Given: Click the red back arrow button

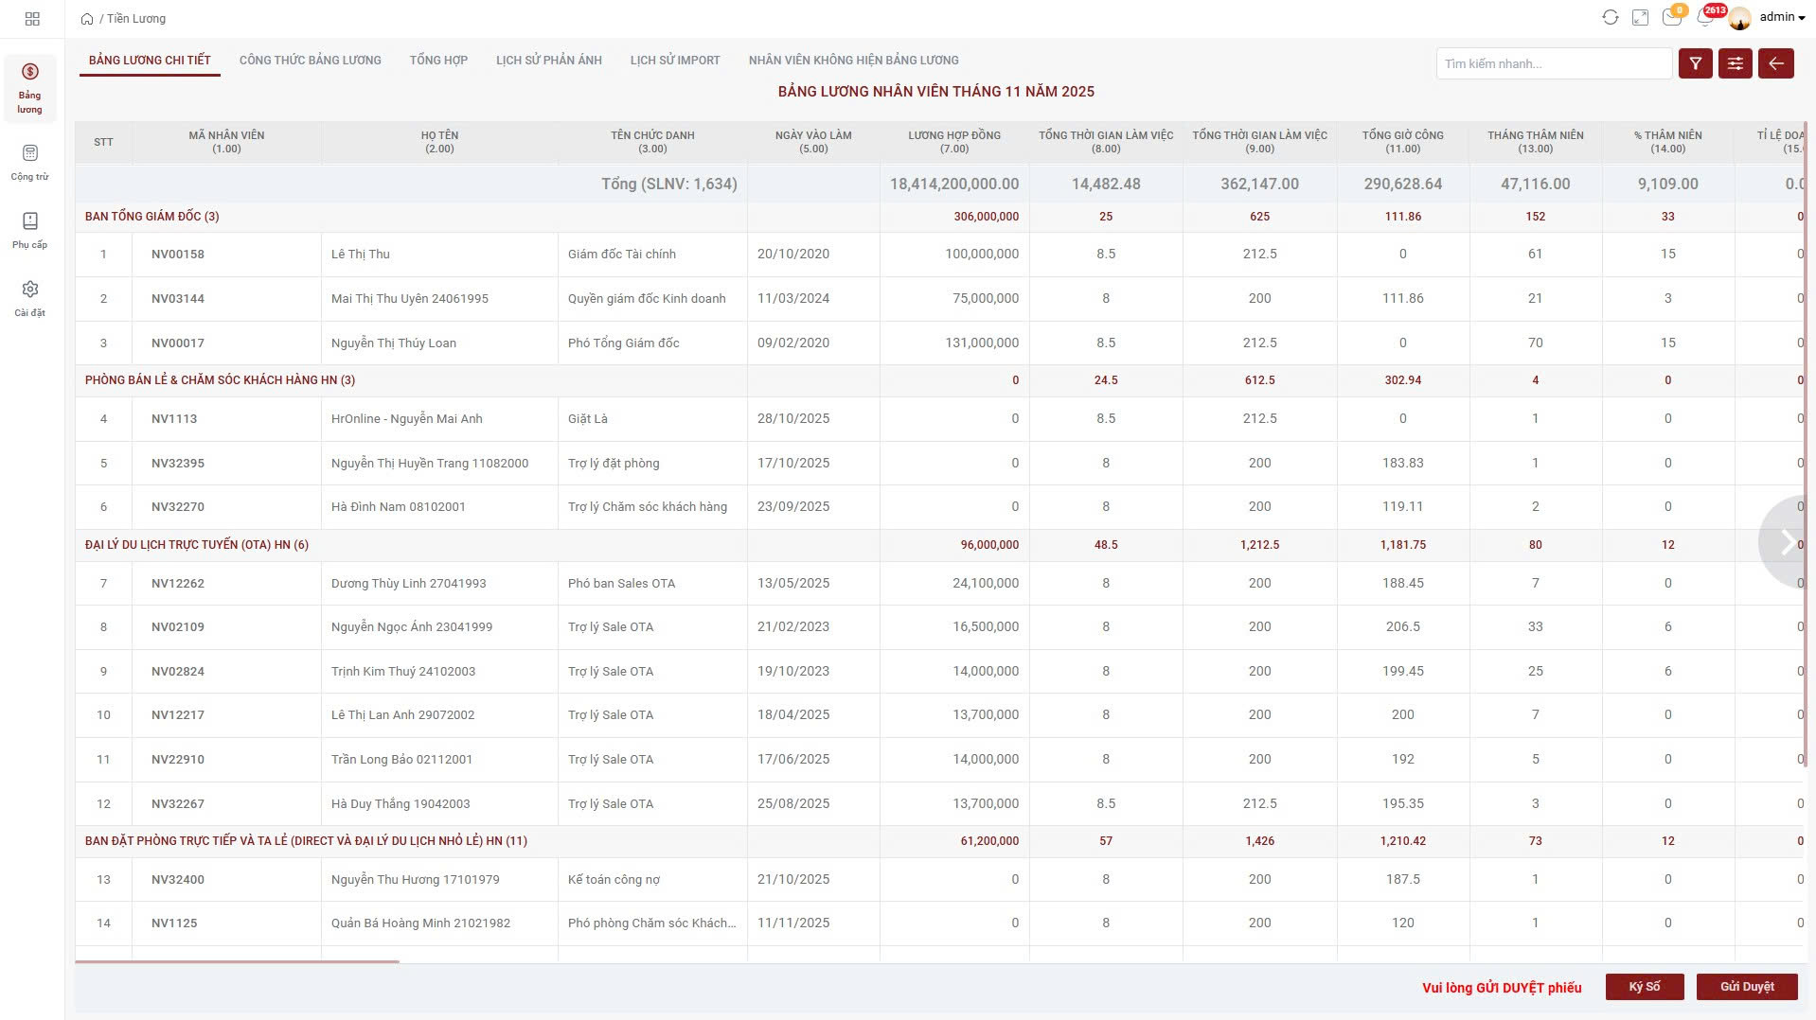Looking at the screenshot, I should (x=1775, y=63).
